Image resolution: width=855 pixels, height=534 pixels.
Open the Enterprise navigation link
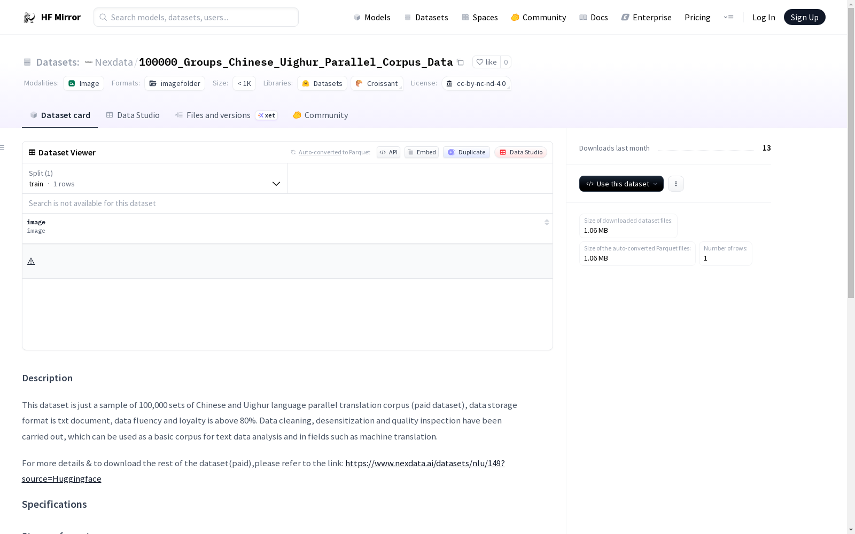point(647,17)
